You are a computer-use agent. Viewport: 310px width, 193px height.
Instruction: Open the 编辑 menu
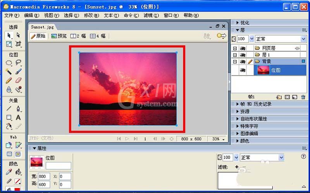coord(31,15)
